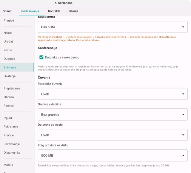Viewport: 191px width, 173px height.
Task: Expand the Razdoblje čuvanja dropdown
Action: click(x=113, y=94)
